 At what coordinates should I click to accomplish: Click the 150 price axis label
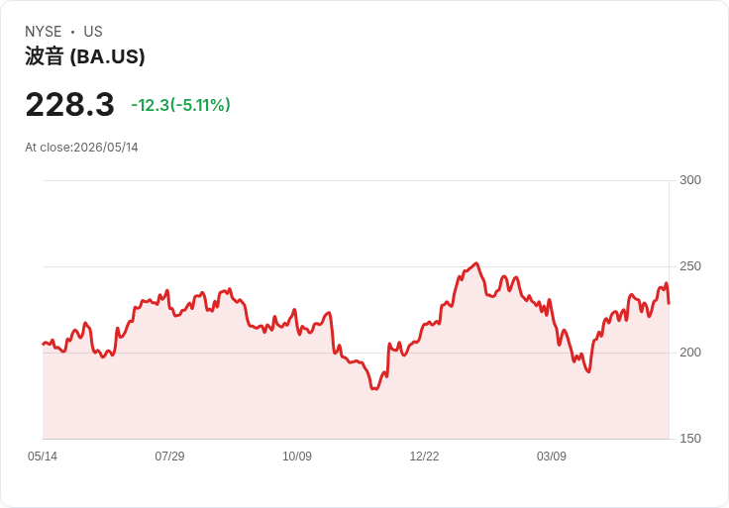click(x=690, y=439)
